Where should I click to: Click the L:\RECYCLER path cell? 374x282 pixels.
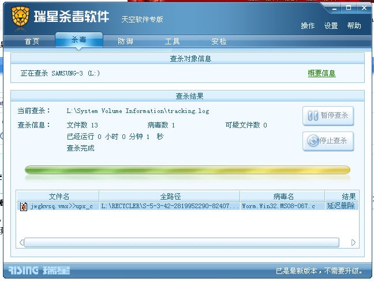(170, 206)
